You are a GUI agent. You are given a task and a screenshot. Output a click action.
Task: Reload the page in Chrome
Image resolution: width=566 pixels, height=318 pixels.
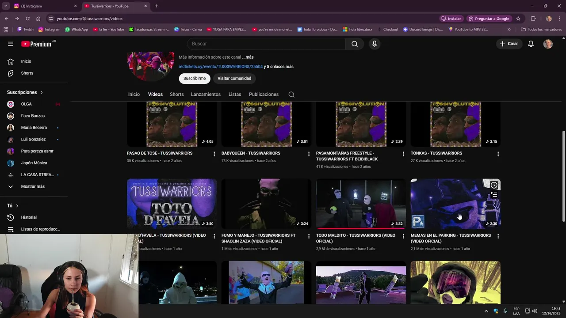coord(27,19)
